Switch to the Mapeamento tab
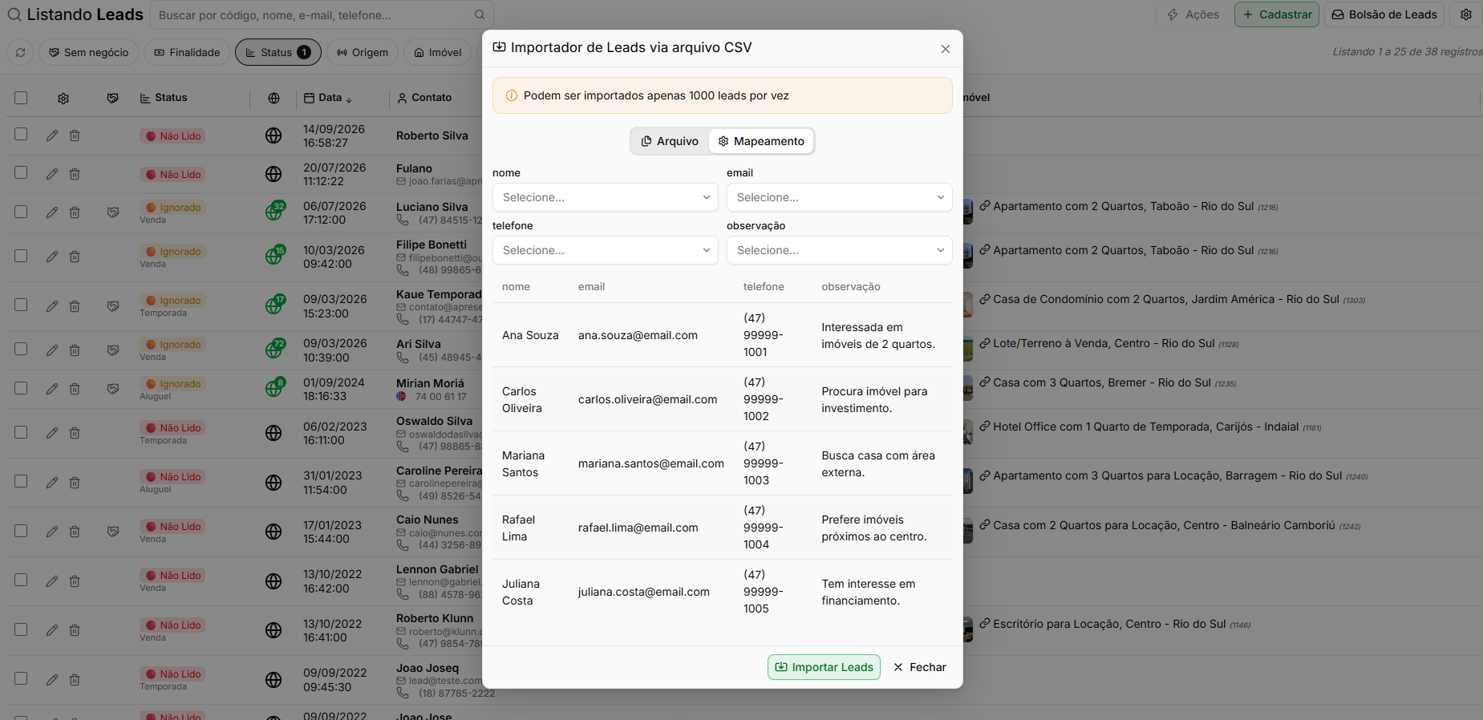 point(761,141)
